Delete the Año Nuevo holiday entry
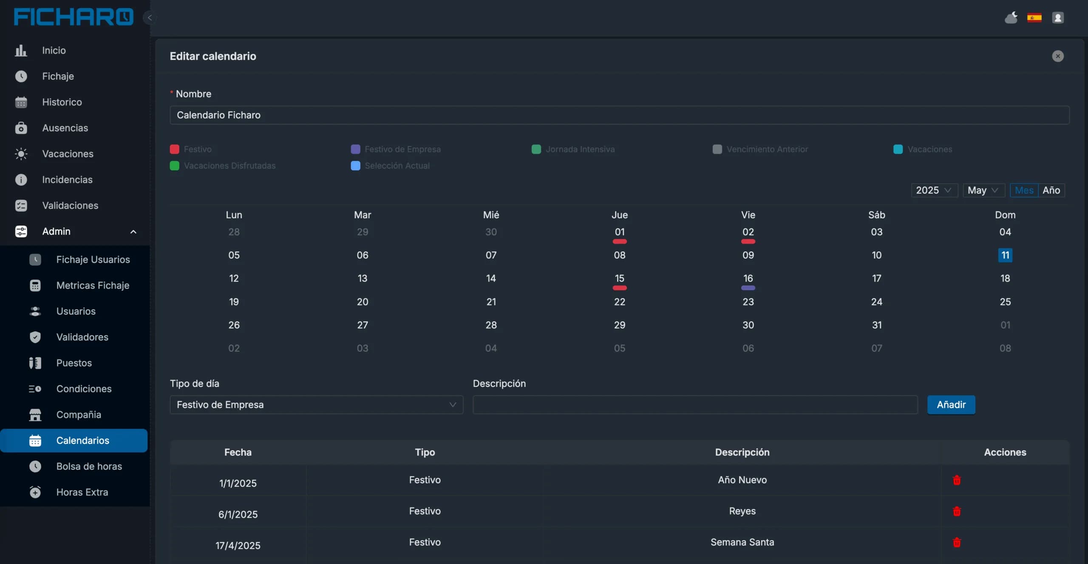1088x564 pixels. pyautogui.click(x=957, y=480)
